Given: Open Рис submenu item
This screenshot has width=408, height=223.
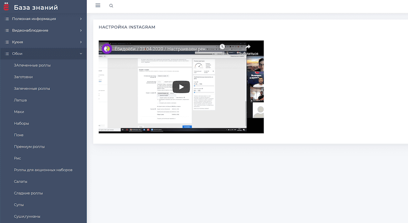Looking at the screenshot, I should [x=17, y=158].
